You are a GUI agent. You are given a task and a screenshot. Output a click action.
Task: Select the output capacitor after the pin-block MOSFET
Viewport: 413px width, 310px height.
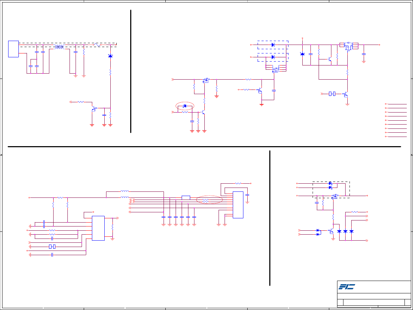coord(364,54)
